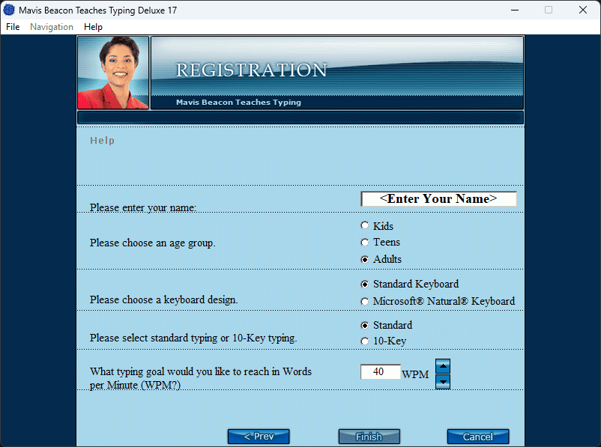The height and width of the screenshot is (447, 601).
Task: Click the Enter Your Name field
Action: pos(438,199)
